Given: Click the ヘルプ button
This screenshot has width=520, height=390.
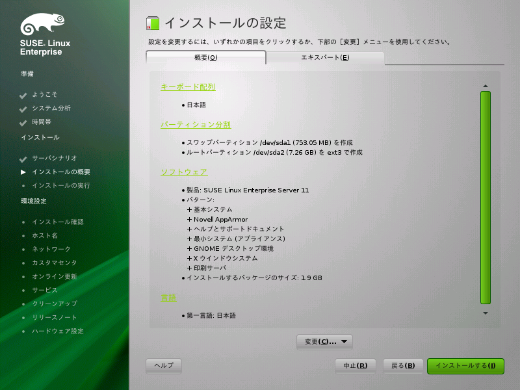Looking at the screenshot, I should [164, 365].
